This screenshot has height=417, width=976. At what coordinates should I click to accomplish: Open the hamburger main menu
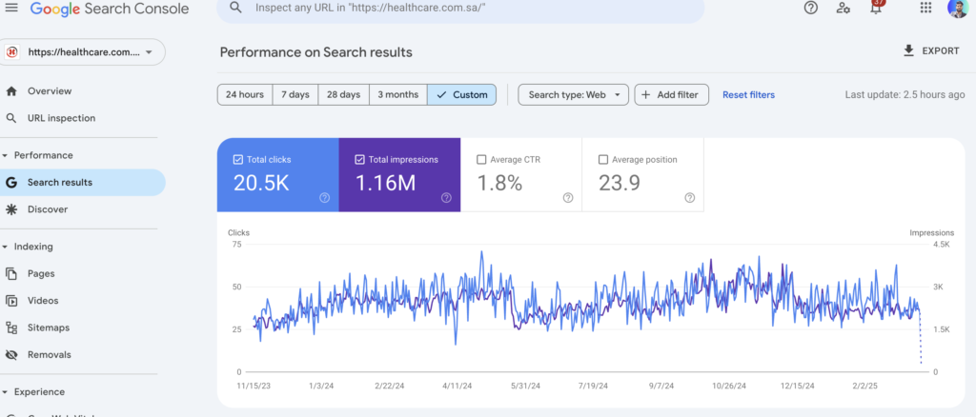pos(11,8)
